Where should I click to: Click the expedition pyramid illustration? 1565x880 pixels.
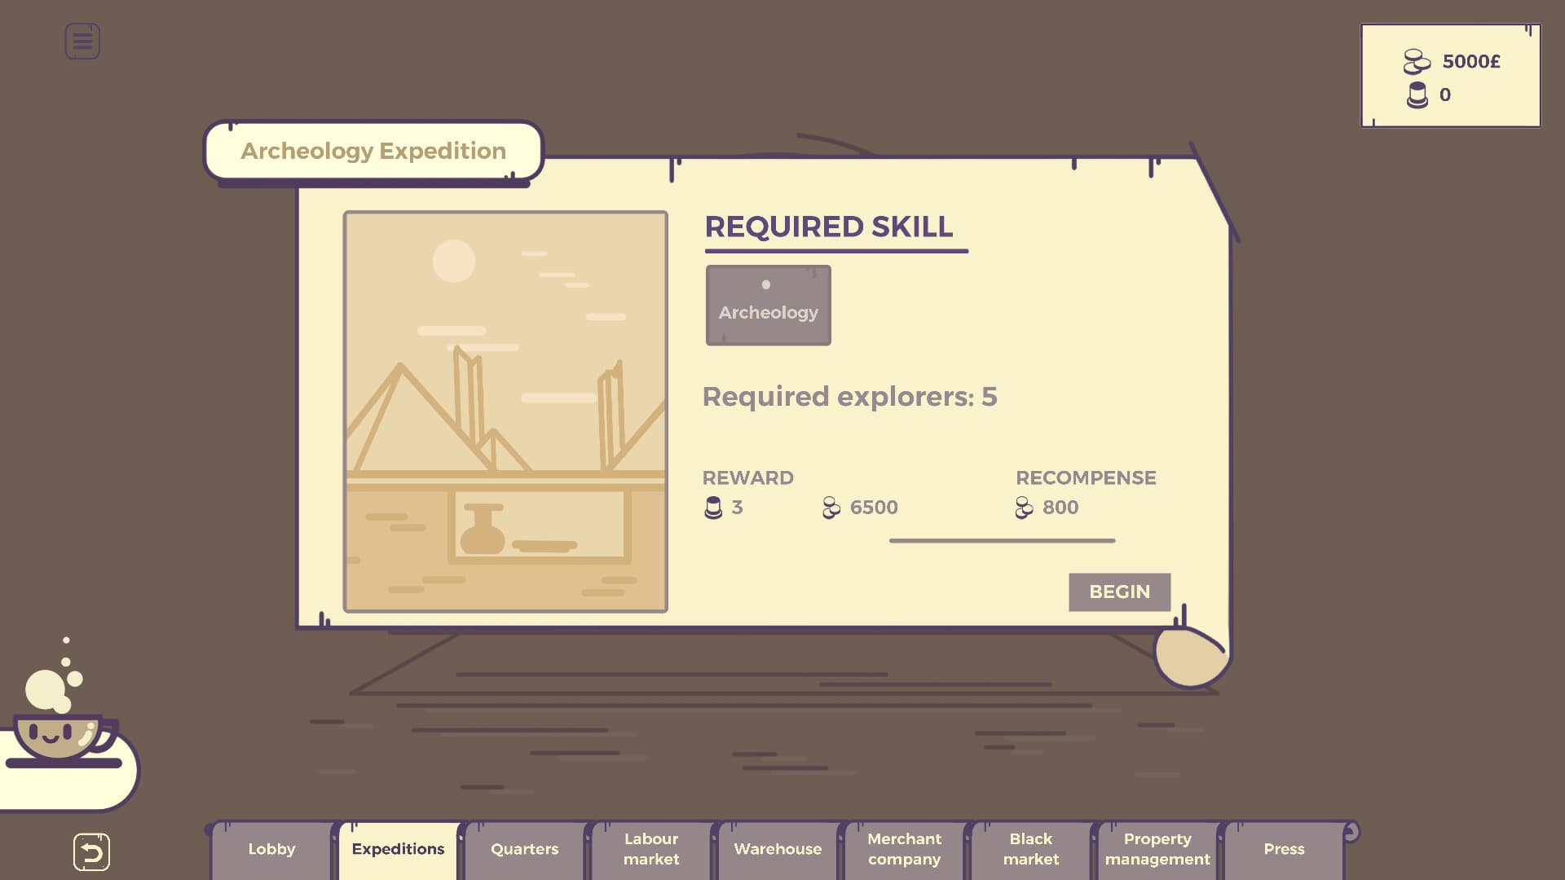tap(505, 411)
